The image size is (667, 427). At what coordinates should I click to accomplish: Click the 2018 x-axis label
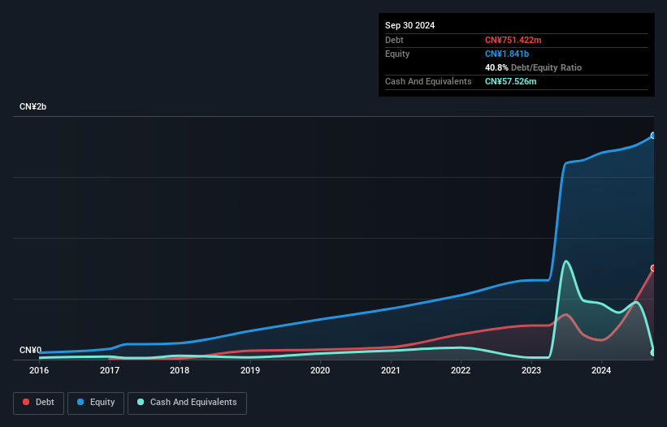point(180,370)
